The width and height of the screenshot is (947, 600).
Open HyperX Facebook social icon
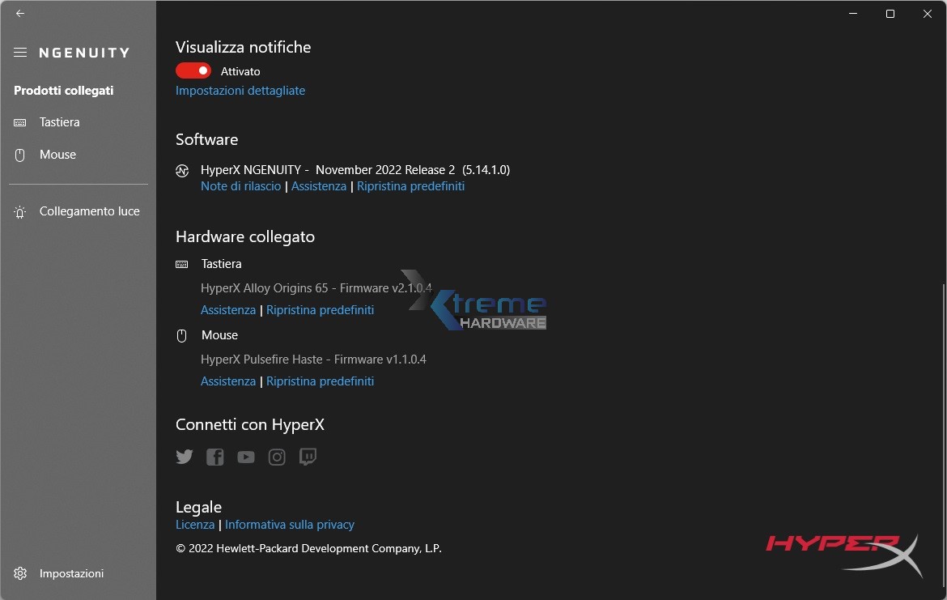(x=214, y=457)
